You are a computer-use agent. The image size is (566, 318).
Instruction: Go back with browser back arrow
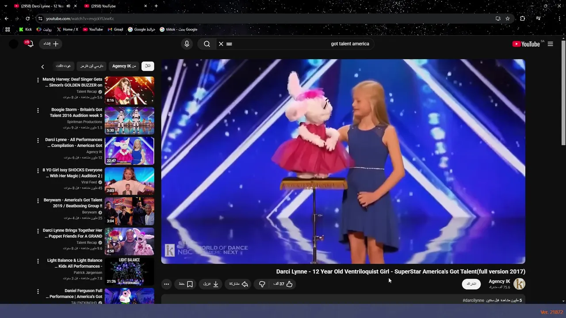6,19
